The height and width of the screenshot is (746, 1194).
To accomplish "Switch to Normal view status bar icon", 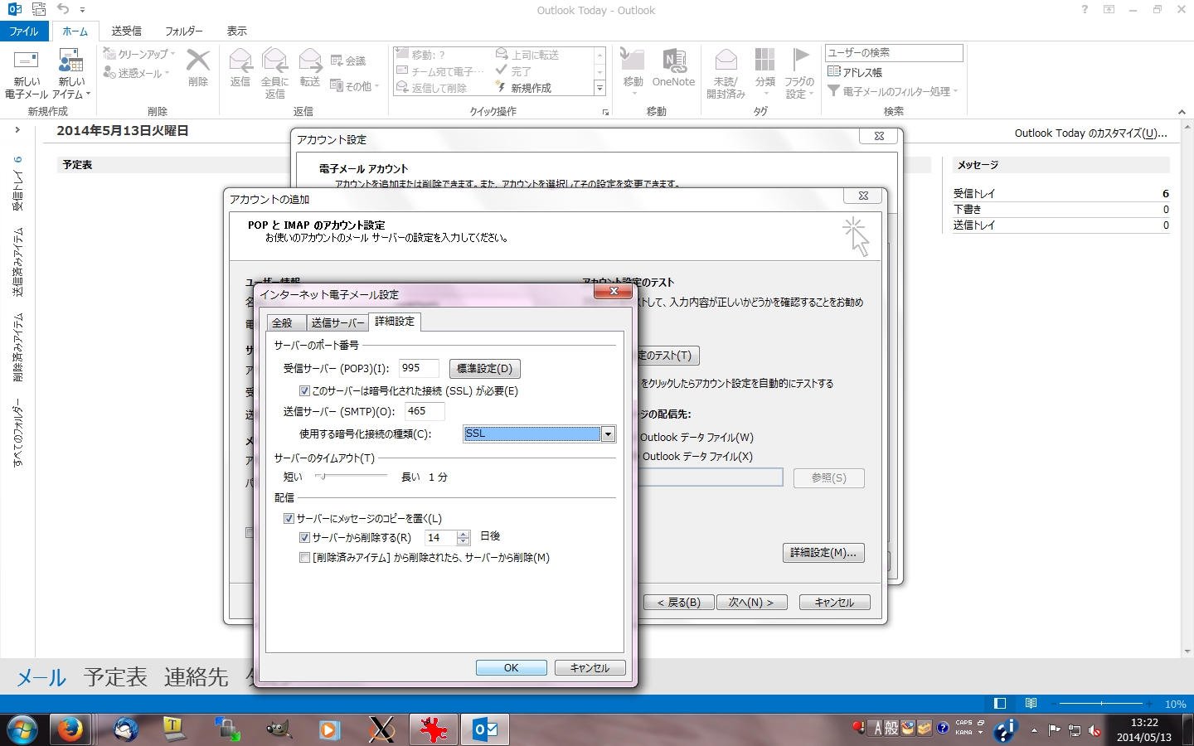I will click(1000, 704).
